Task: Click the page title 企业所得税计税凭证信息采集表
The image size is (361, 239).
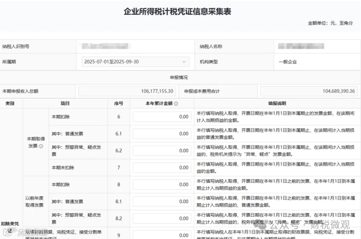Action: (x=178, y=12)
